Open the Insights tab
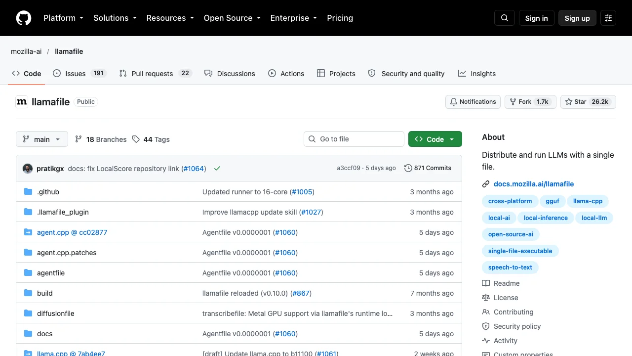Screen dimensions: 632x356 point(477,73)
